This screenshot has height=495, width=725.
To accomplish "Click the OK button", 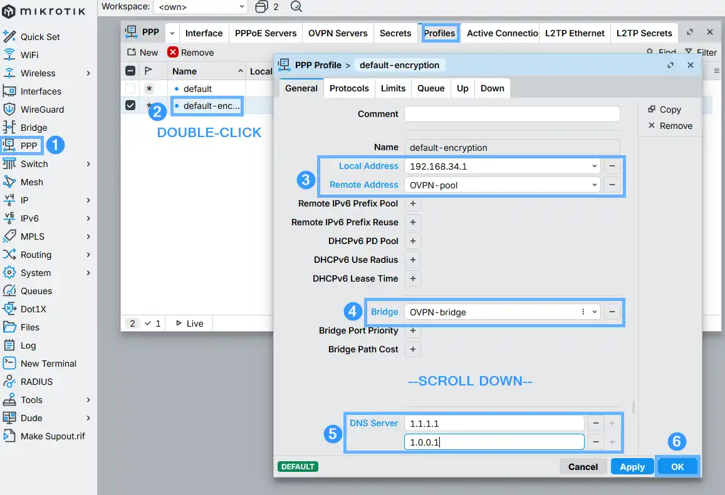I will pos(677,467).
